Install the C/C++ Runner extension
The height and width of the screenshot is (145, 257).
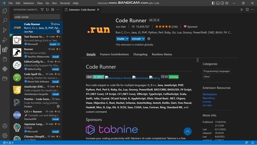[x=55, y=119]
